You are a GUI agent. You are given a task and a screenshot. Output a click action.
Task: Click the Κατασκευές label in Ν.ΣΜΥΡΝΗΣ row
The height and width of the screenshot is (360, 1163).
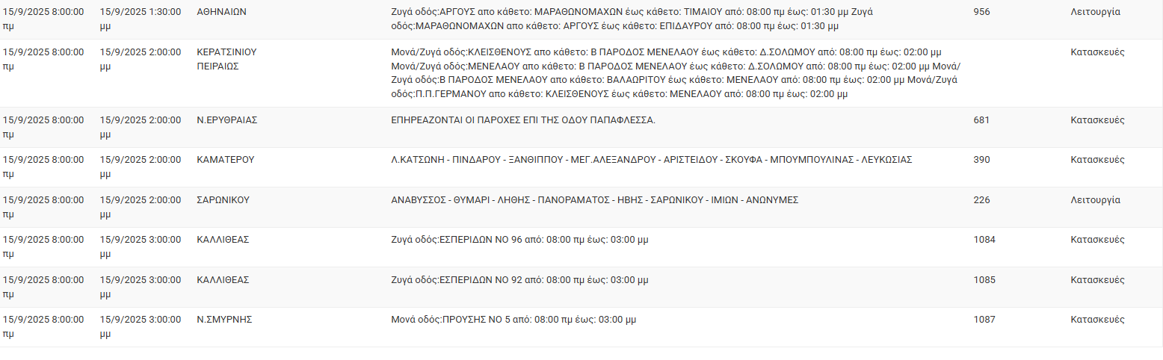coord(1097,320)
